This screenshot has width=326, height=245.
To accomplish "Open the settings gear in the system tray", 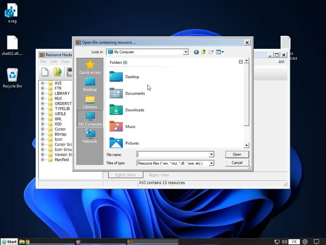I will pos(305,242).
